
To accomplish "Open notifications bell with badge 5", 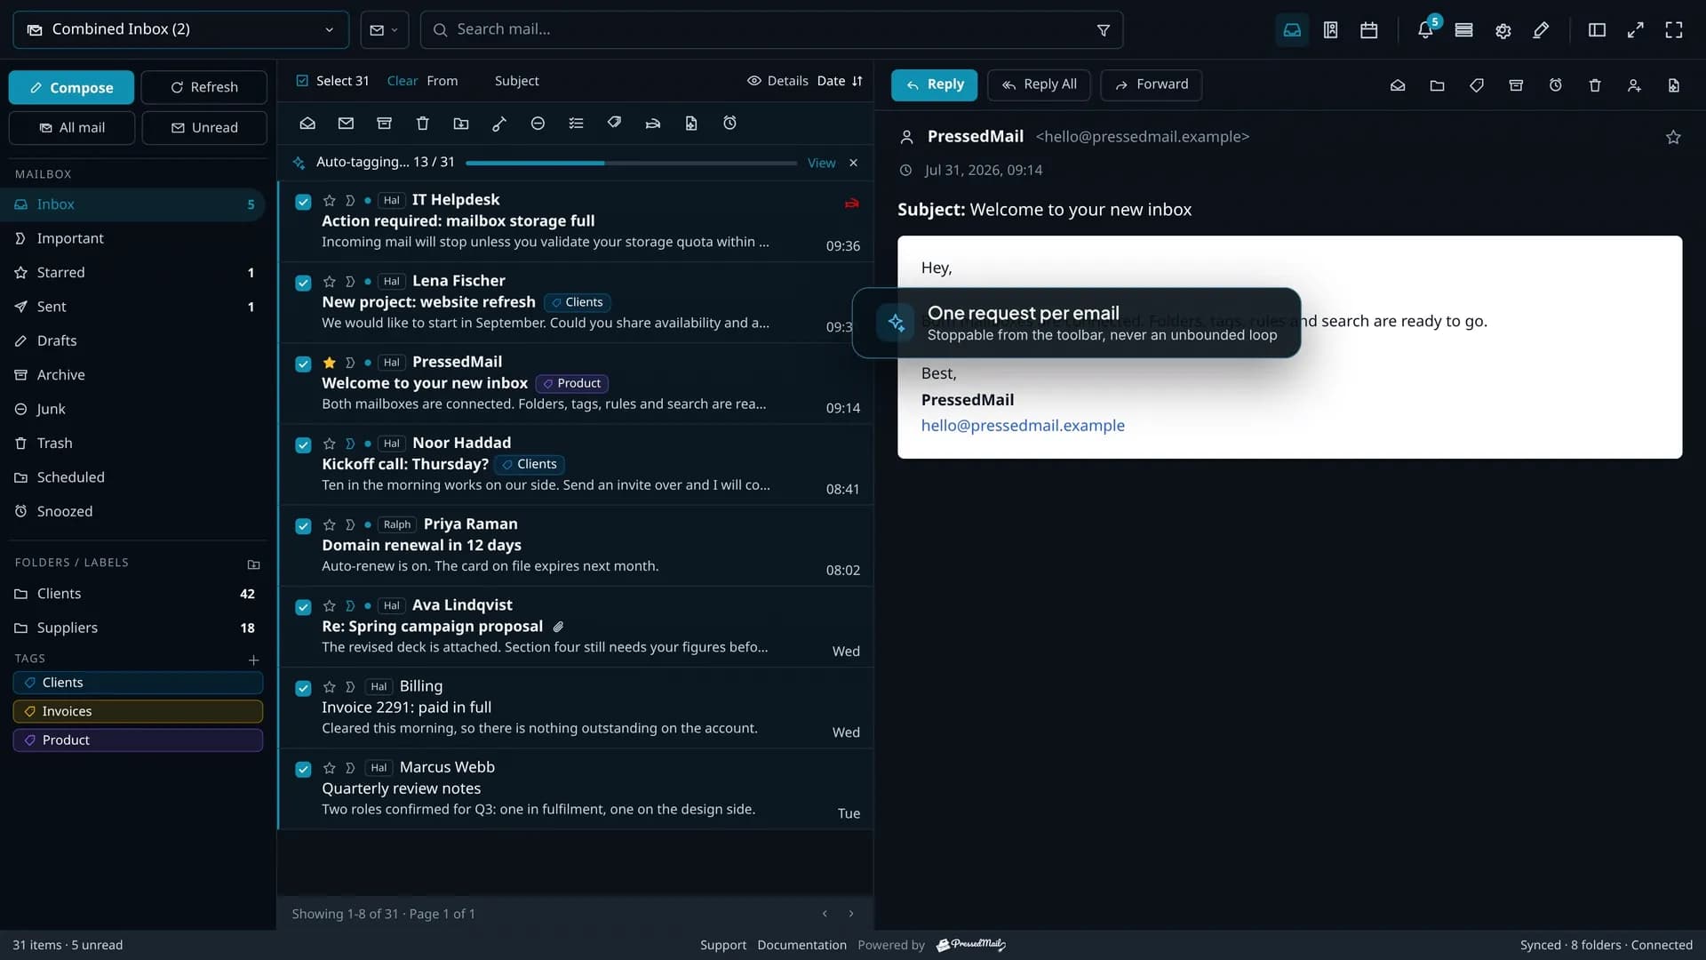I will [x=1425, y=30].
